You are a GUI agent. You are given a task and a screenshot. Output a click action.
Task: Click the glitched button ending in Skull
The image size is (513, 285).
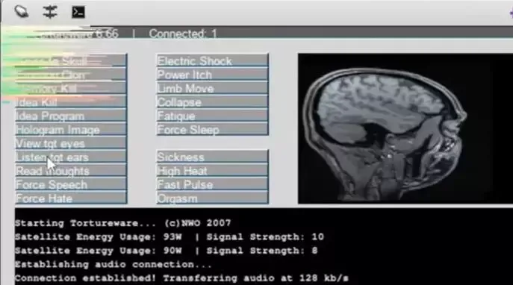coord(71,61)
